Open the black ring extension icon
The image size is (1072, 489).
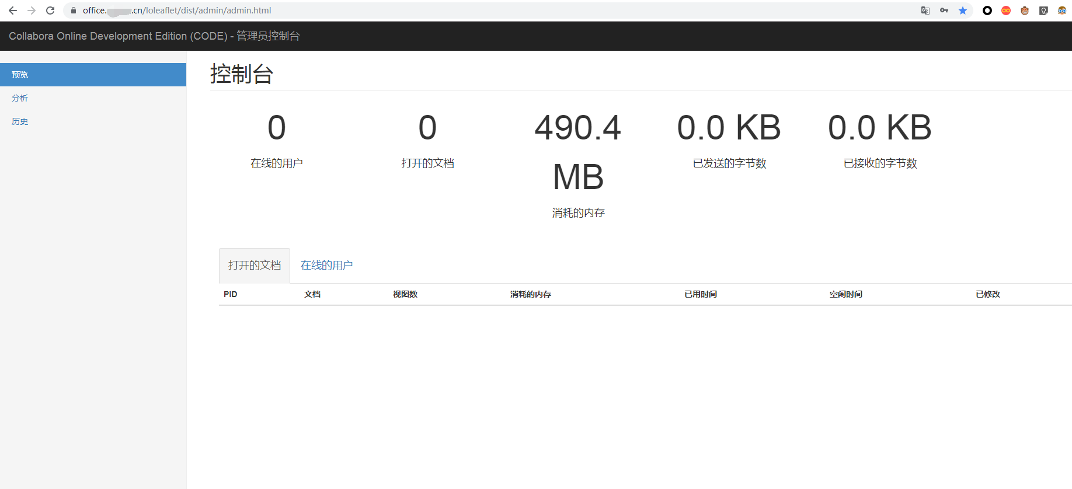[987, 11]
